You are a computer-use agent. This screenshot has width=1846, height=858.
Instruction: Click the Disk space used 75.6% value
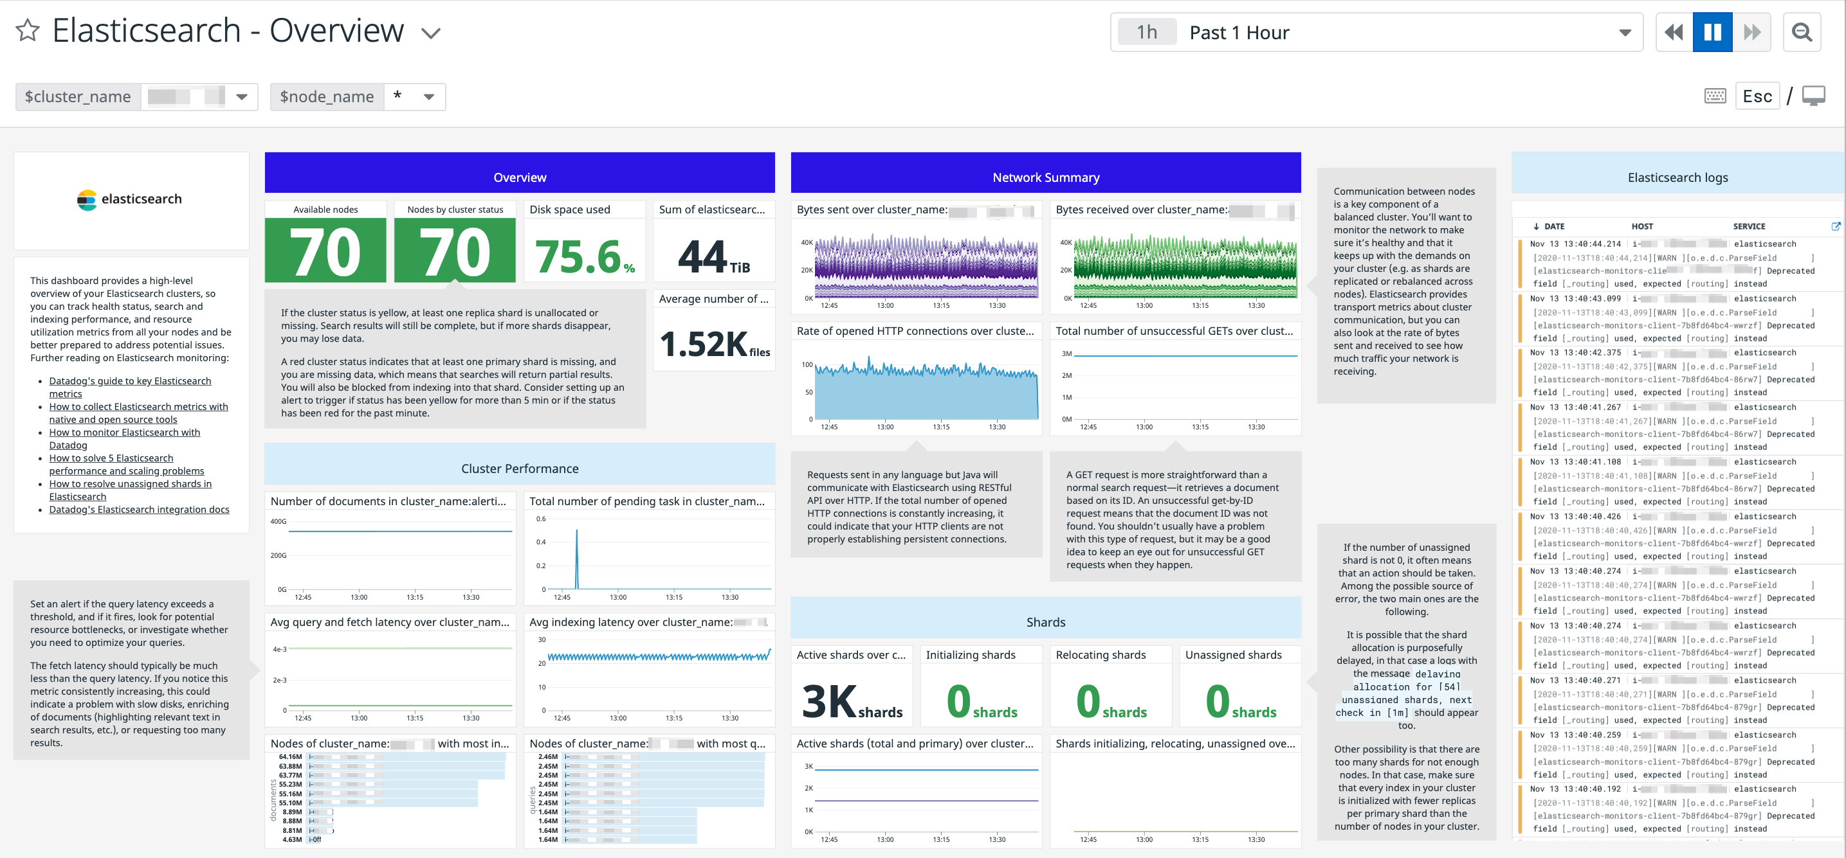[585, 256]
